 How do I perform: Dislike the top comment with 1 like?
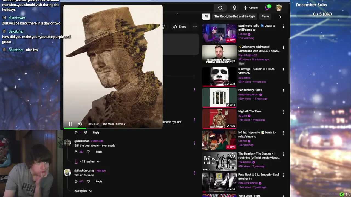tap(86, 132)
